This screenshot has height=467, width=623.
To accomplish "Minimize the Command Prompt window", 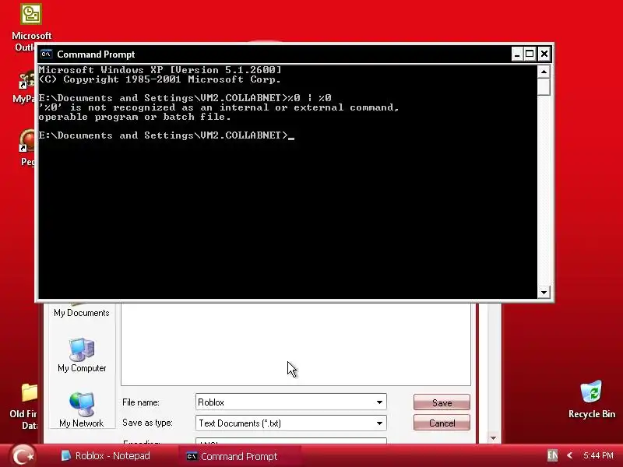I will click(x=516, y=54).
